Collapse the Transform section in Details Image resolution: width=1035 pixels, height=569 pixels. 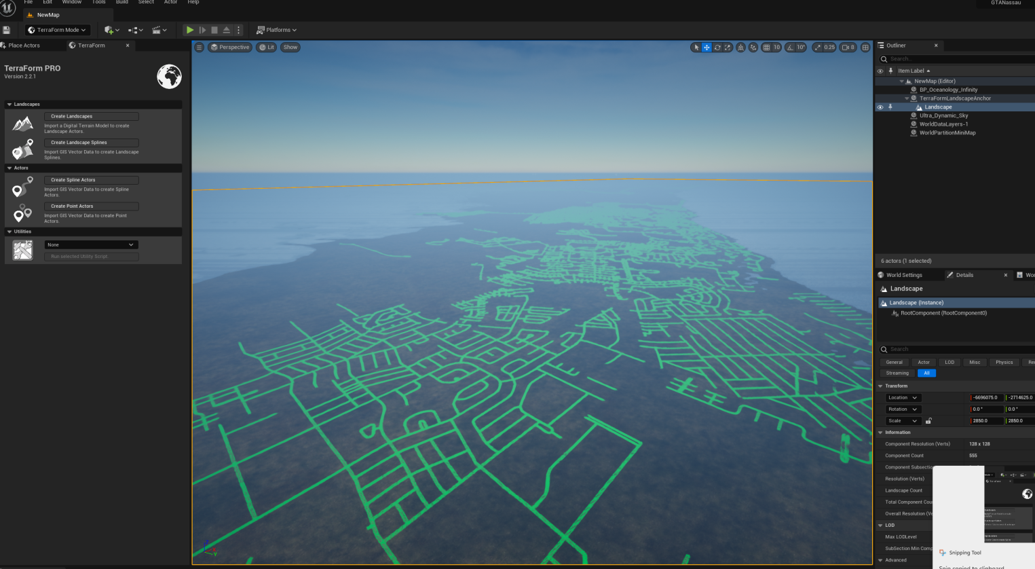[x=881, y=386]
